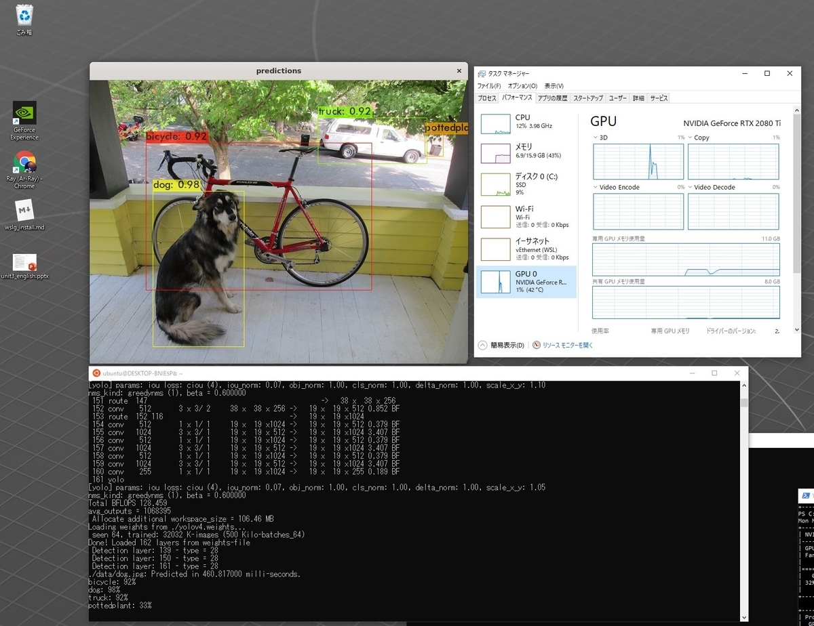Expand Video Decode graph dropdown
The image size is (814, 626).
coord(691,187)
